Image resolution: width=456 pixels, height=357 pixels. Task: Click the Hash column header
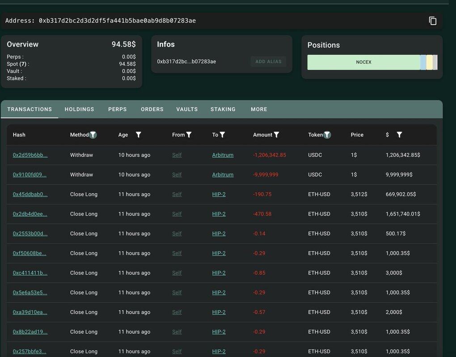pos(19,135)
